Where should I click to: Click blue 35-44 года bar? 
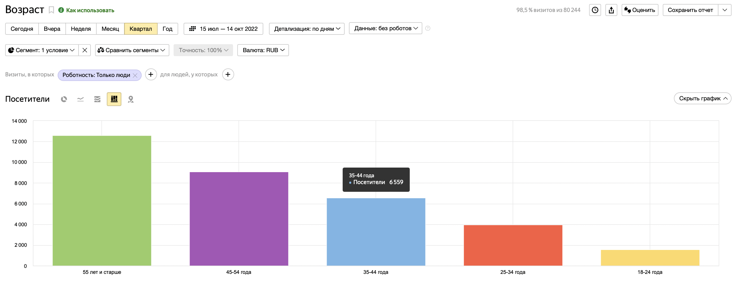(x=376, y=232)
